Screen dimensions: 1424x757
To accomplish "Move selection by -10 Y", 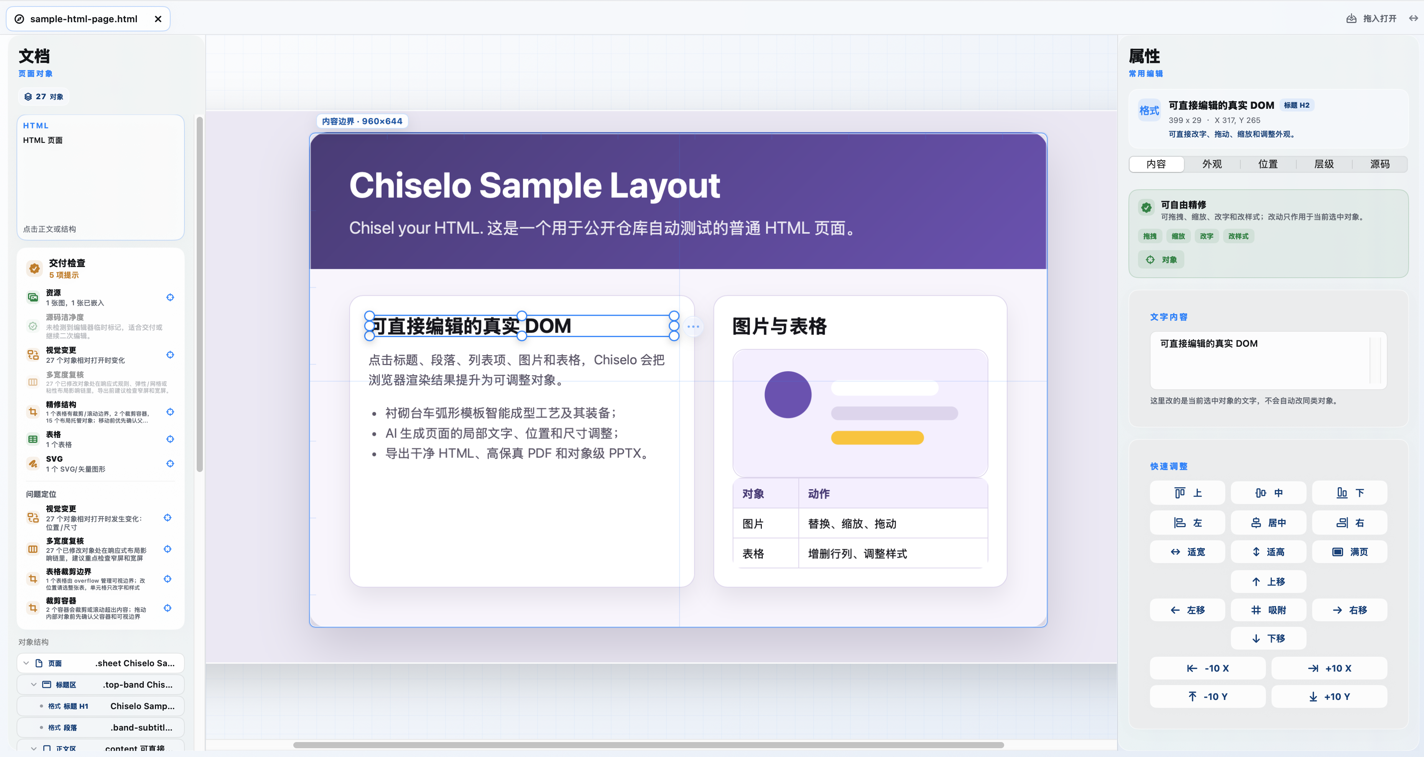I will 1207,696.
